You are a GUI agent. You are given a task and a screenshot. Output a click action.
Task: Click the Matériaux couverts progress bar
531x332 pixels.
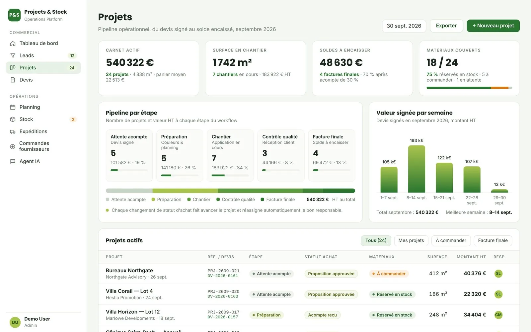tap(469, 88)
